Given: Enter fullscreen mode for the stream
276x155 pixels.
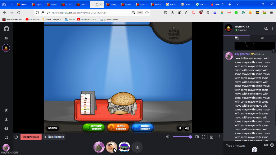Looking at the screenshot, I should coord(204,137).
